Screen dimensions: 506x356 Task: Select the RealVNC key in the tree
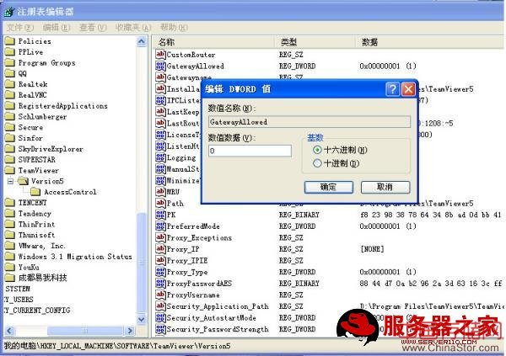coord(33,95)
